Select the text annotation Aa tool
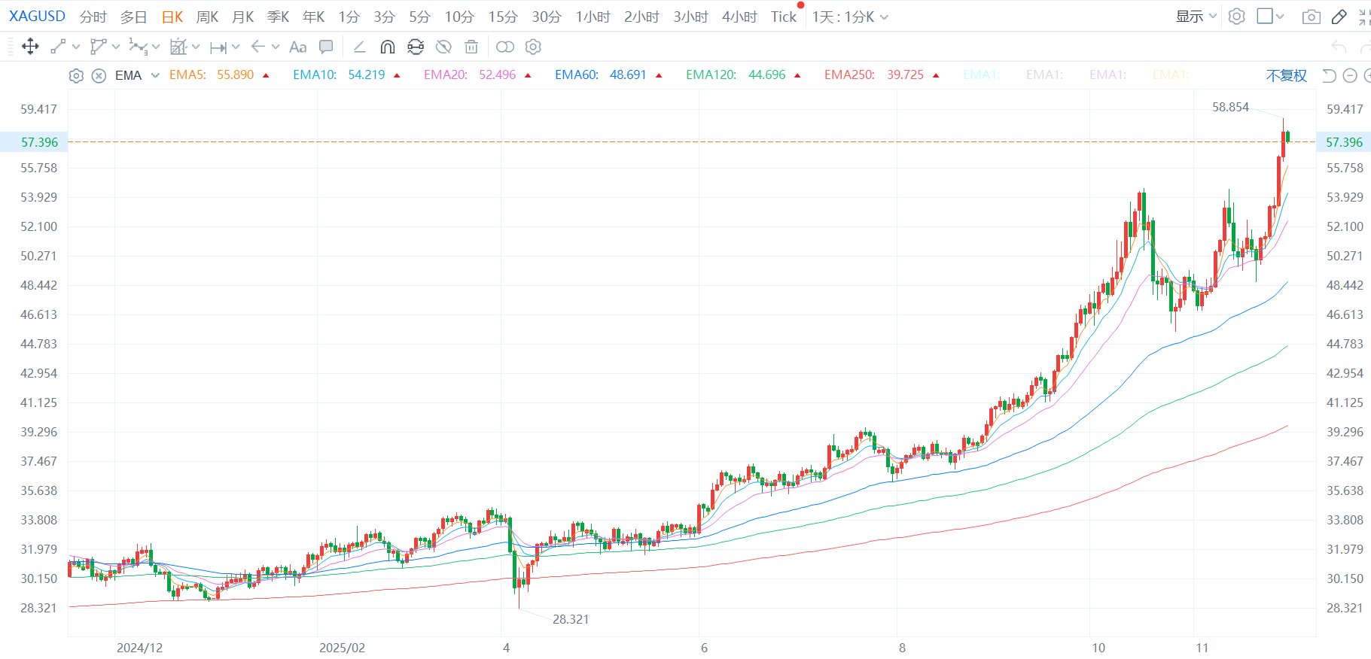Image resolution: width=1371 pixels, height=659 pixels. (x=297, y=47)
